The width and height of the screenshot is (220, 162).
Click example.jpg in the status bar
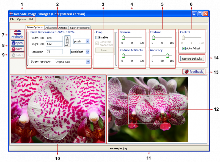click(119, 148)
